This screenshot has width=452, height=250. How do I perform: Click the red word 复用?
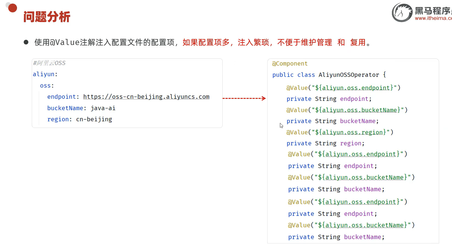coord(358,43)
